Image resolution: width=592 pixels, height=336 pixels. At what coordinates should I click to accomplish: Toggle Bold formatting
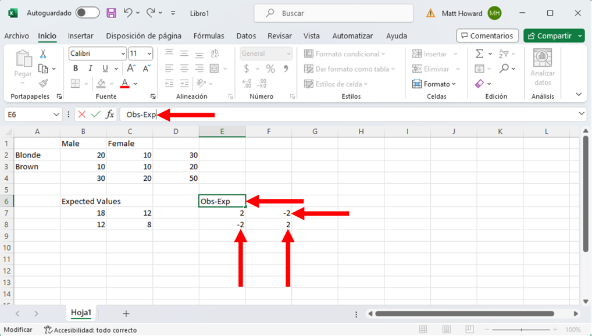coord(75,69)
